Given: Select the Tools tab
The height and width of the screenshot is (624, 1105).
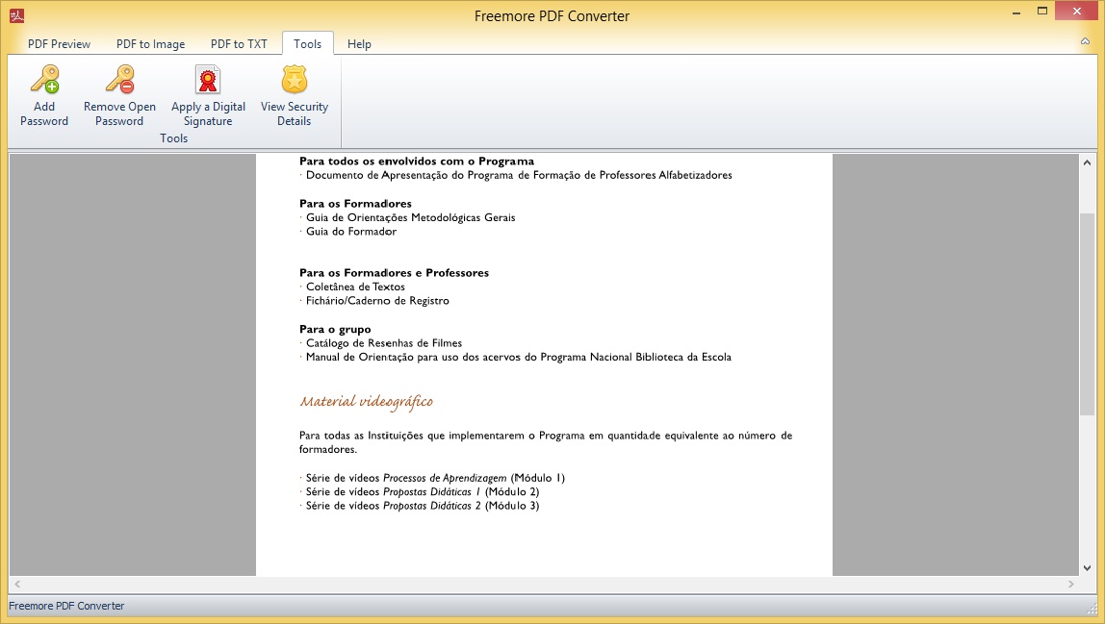Looking at the screenshot, I should click(307, 43).
